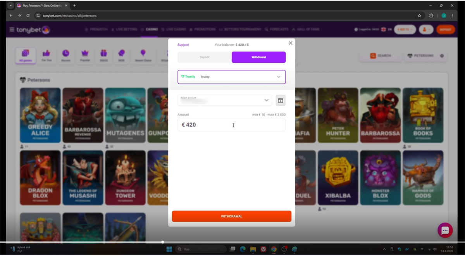Open the Support link in the dialog
The height and width of the screenshot is (256, 465).
(x=183, y=45)
